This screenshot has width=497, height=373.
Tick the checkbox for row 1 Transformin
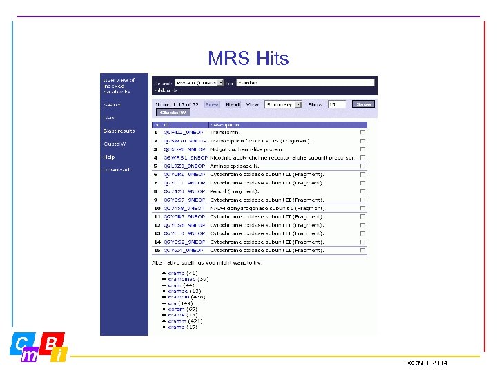click(362, 132)
